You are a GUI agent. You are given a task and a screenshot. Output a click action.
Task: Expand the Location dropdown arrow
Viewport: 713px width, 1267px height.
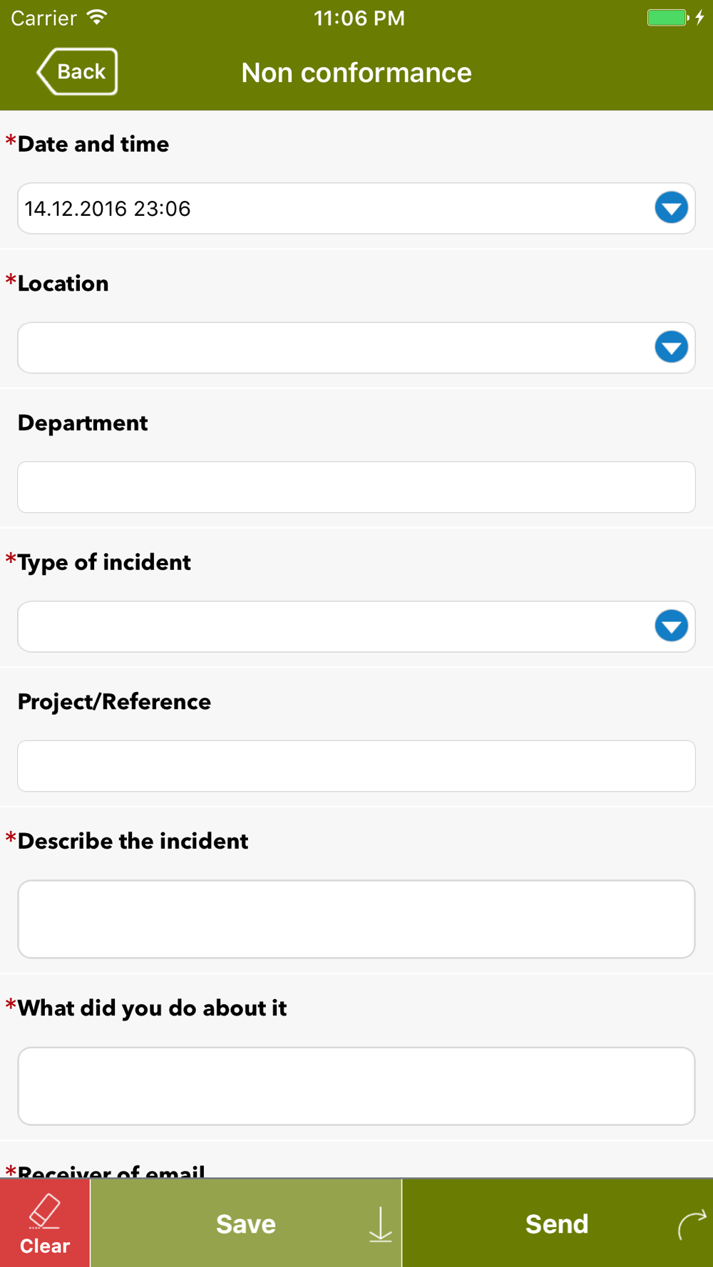click(671, 348)
